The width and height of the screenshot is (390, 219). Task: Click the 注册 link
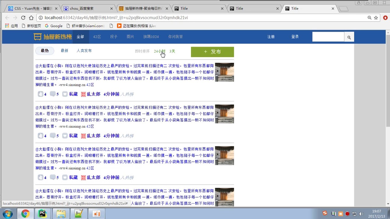[271, 37]
